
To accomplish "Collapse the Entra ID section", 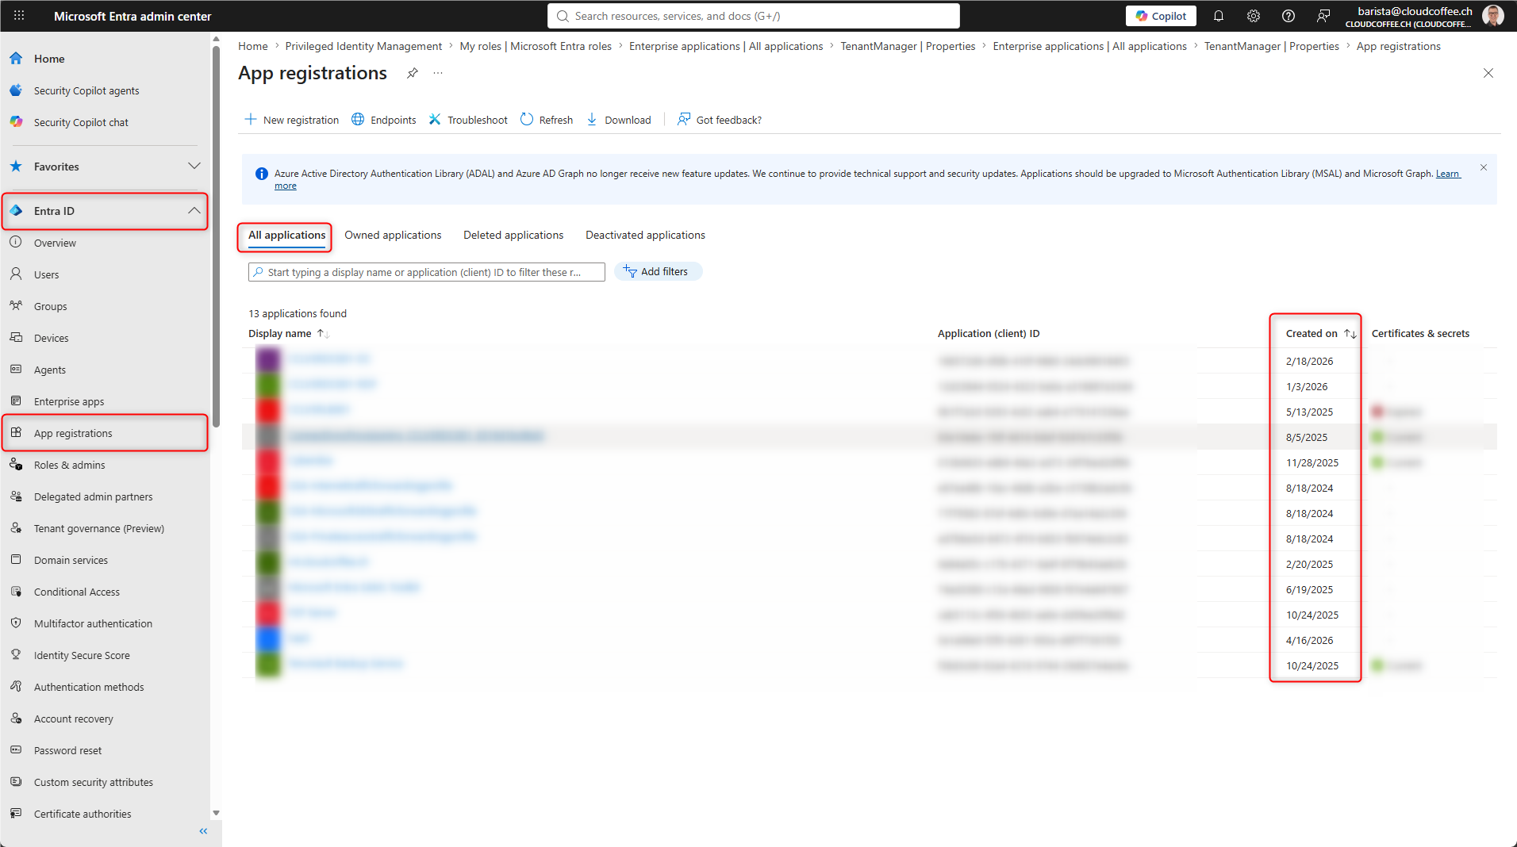I will (194, 211).
